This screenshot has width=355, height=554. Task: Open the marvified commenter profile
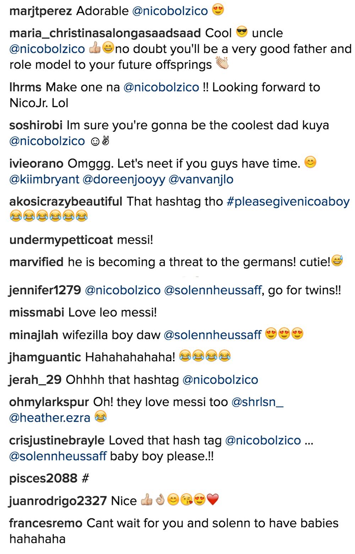(36, 262)
